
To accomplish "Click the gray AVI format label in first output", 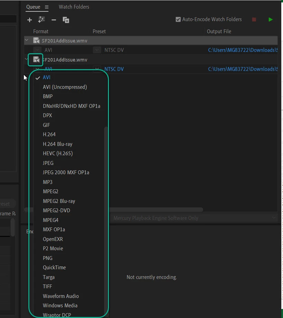I will tap(48, 50).
